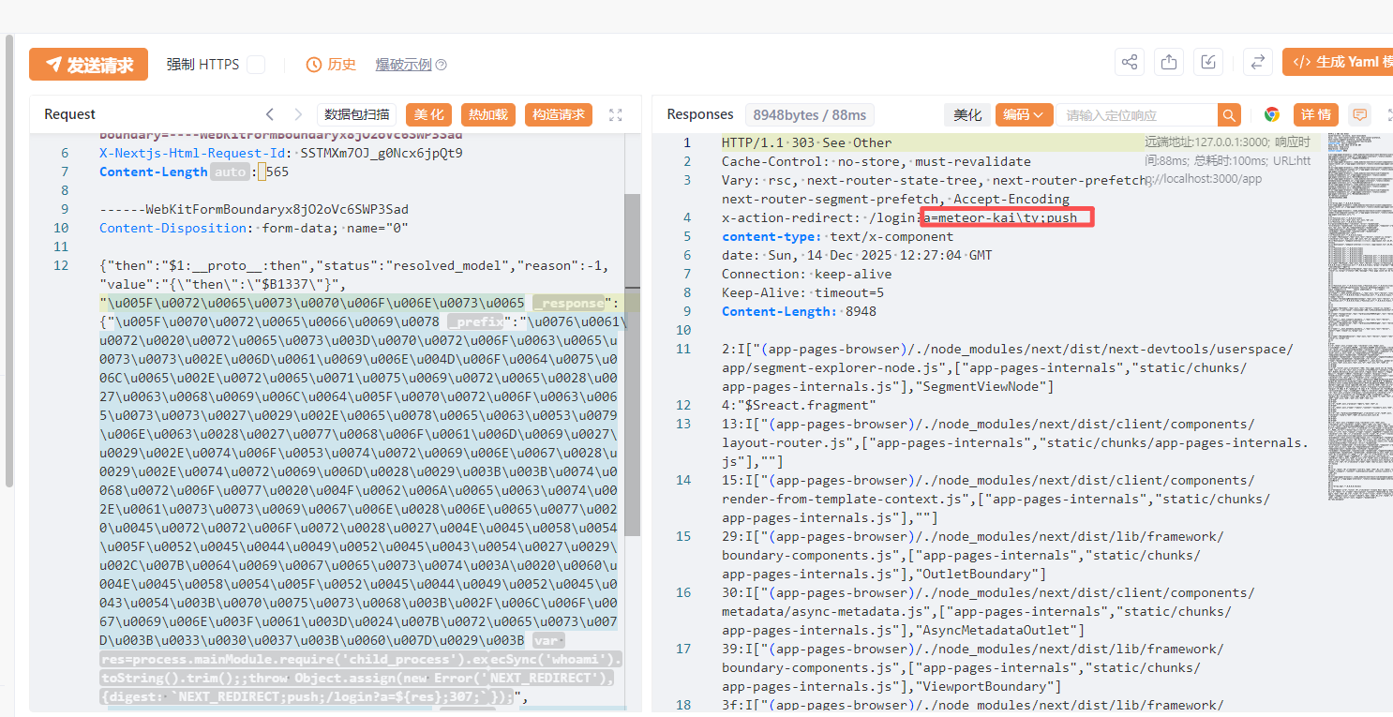Viewport: 1393px width, 717px height.
Task: Click 构造请求 construct request button
Action: tap(559, 114)
